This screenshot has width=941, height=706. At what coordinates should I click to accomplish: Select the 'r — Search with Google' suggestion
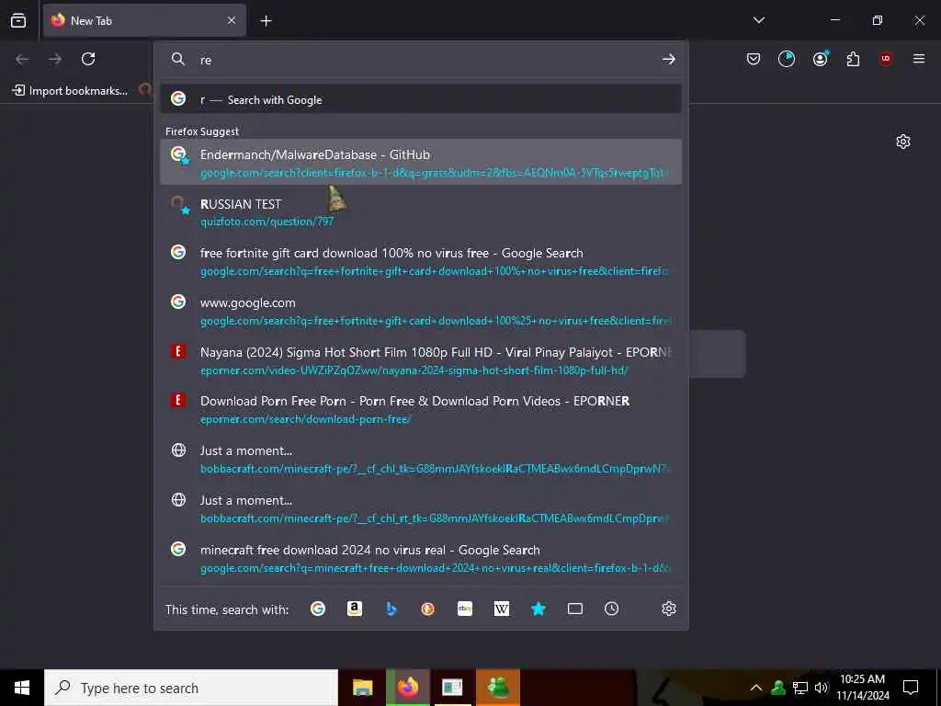pos(421,99)
